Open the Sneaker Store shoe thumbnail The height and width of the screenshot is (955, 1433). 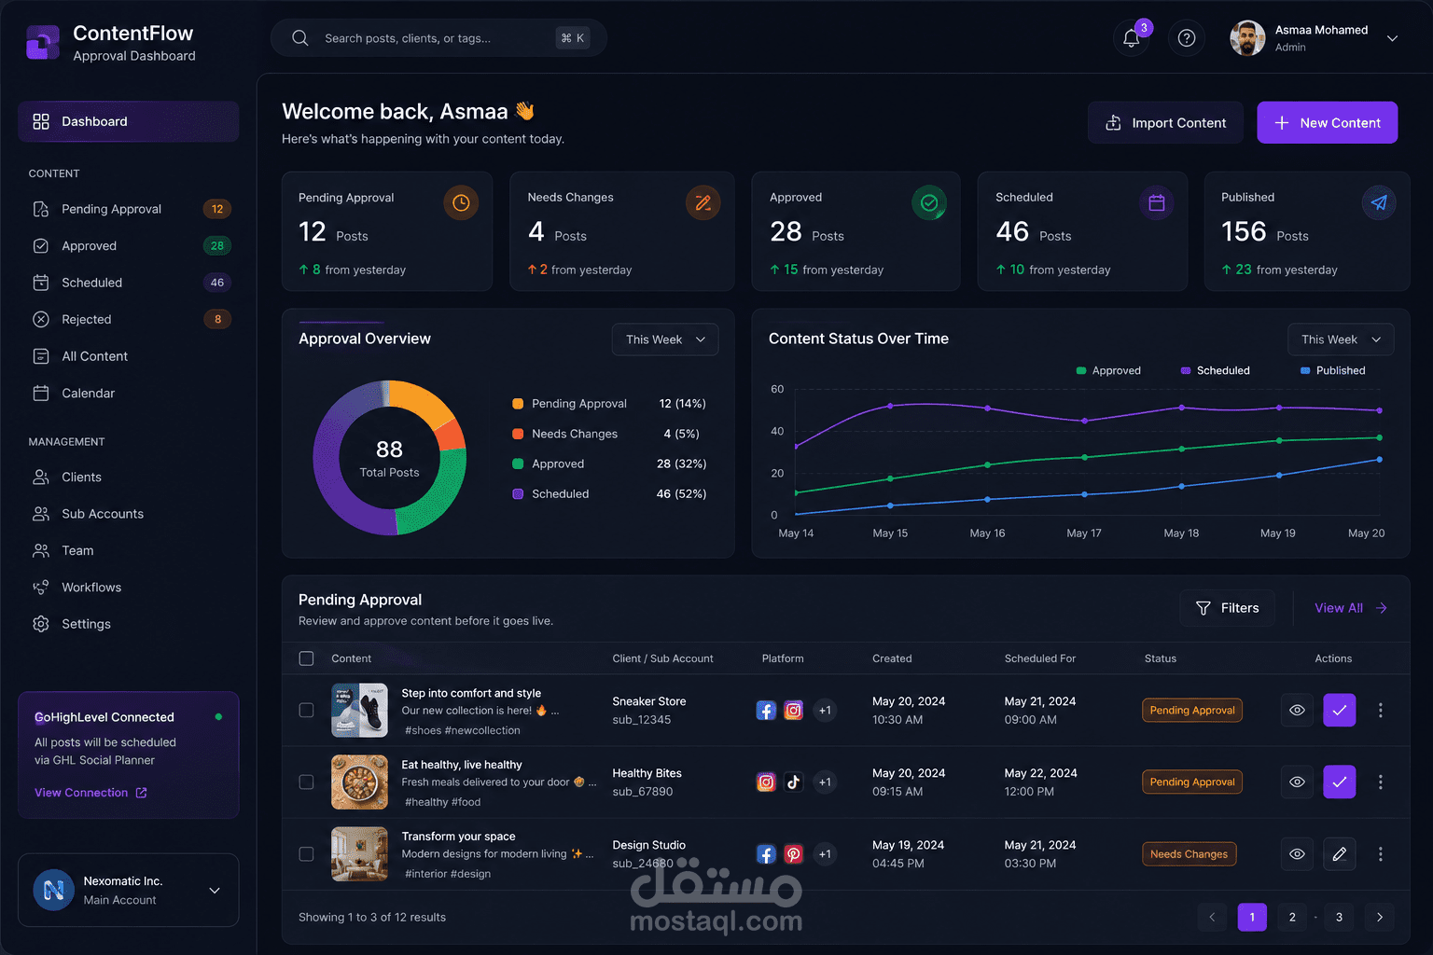coord(359,710)
